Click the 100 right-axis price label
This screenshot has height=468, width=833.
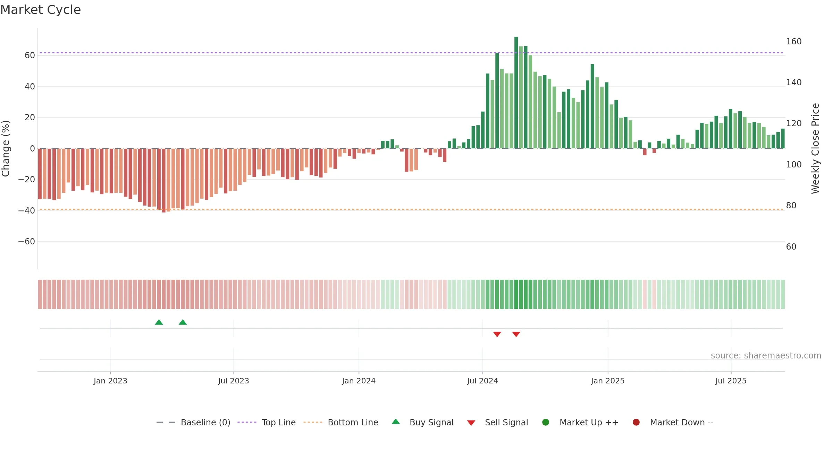coord(794,165)
